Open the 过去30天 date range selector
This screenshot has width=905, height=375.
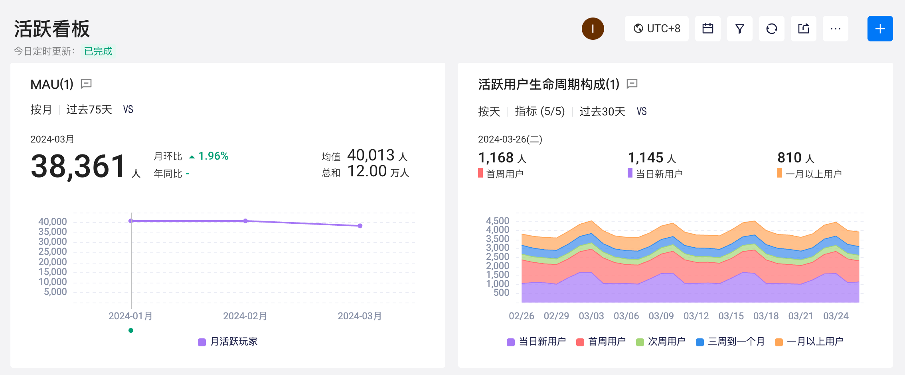(602, 111)
